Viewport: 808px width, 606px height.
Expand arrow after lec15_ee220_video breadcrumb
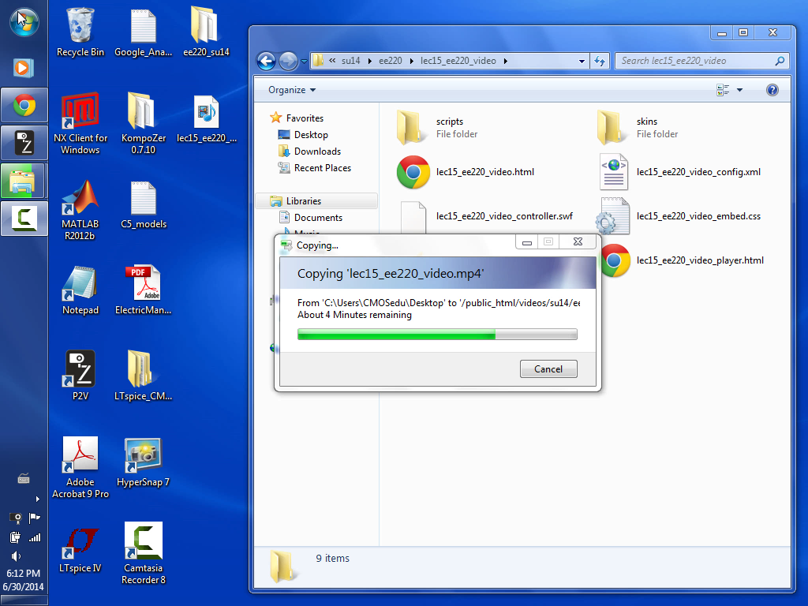[x=506, y=61]
